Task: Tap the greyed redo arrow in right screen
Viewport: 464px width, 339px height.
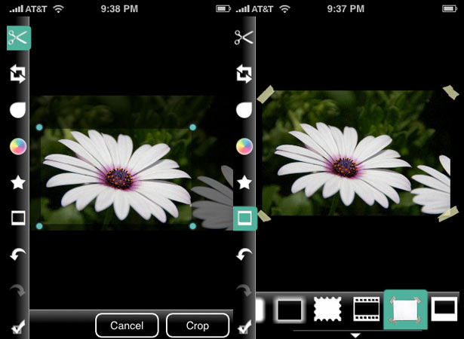Action: (x=244, y=290)
